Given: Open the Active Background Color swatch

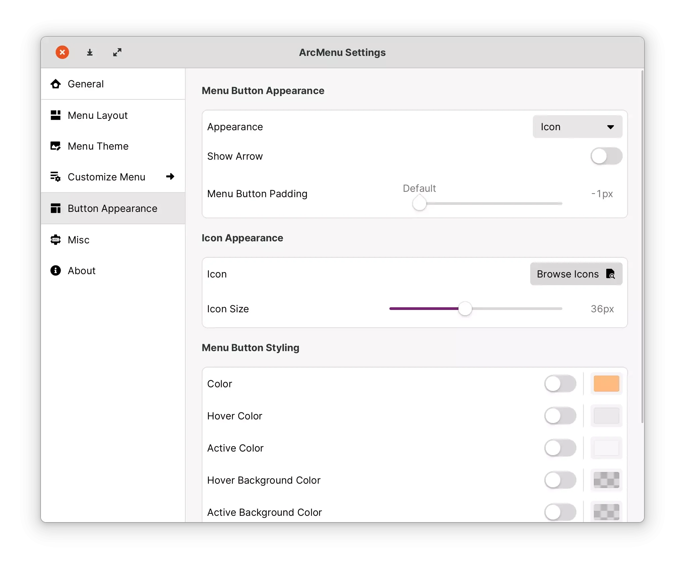Looking at the screenshot, I should (x=606, y=512).
